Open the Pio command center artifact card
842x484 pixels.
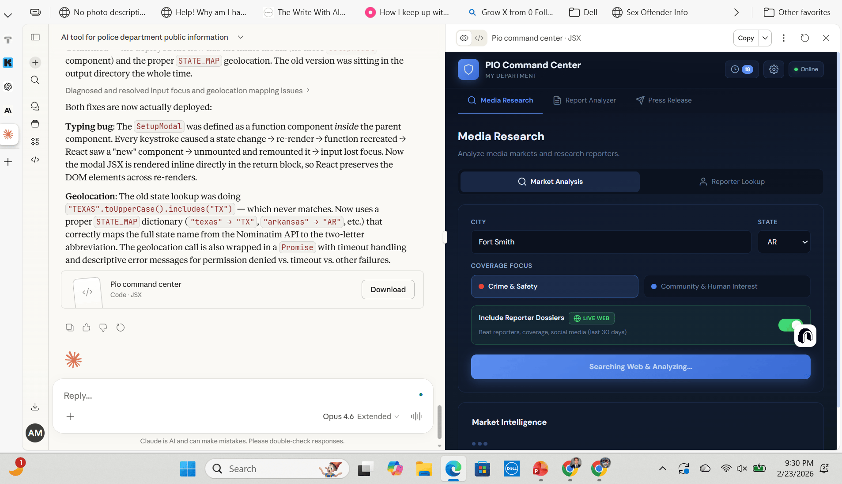242,290
